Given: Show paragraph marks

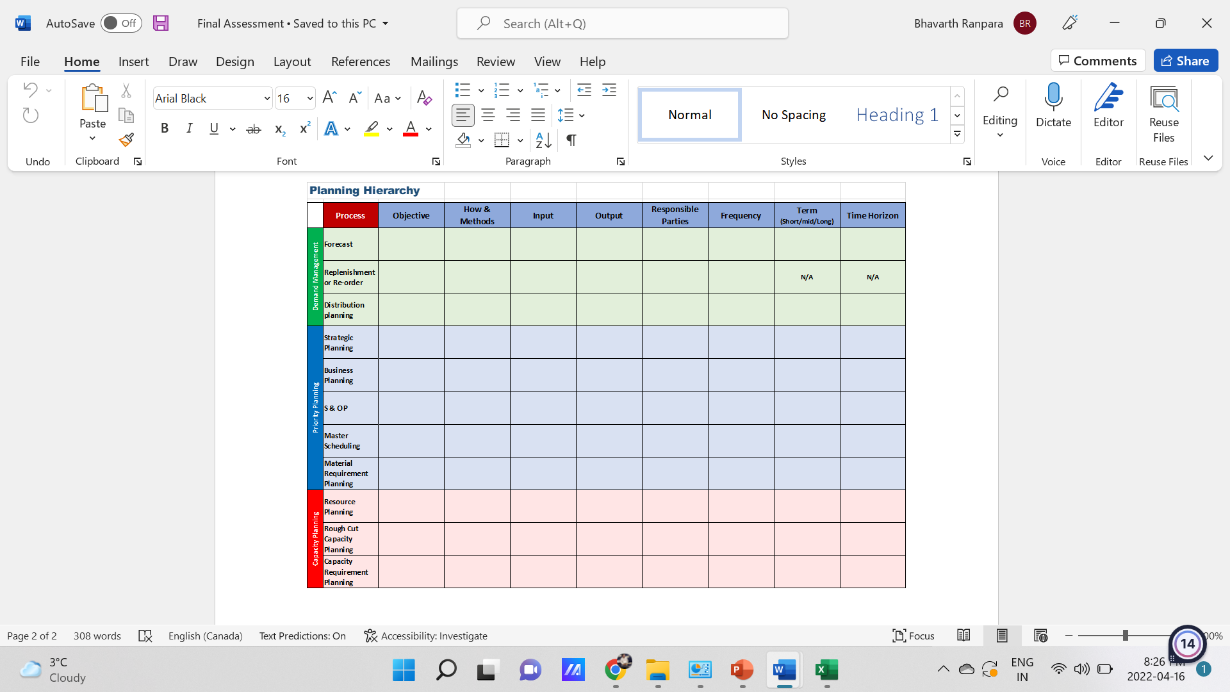Looking at the screenshot, I should coord(571,140).
